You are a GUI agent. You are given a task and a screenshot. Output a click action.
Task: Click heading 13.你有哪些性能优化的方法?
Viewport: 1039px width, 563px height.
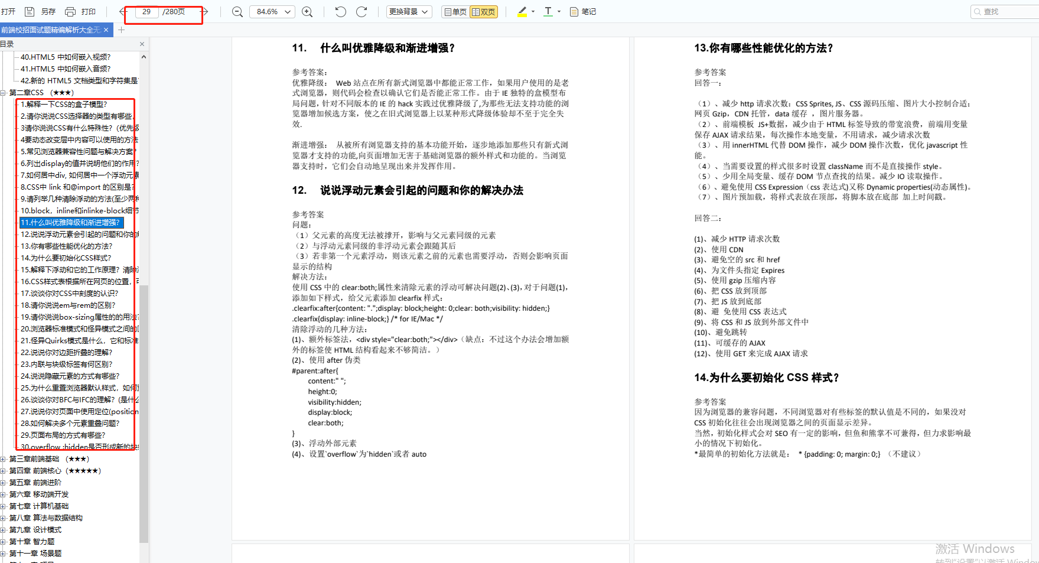click(x=764, y=48)
